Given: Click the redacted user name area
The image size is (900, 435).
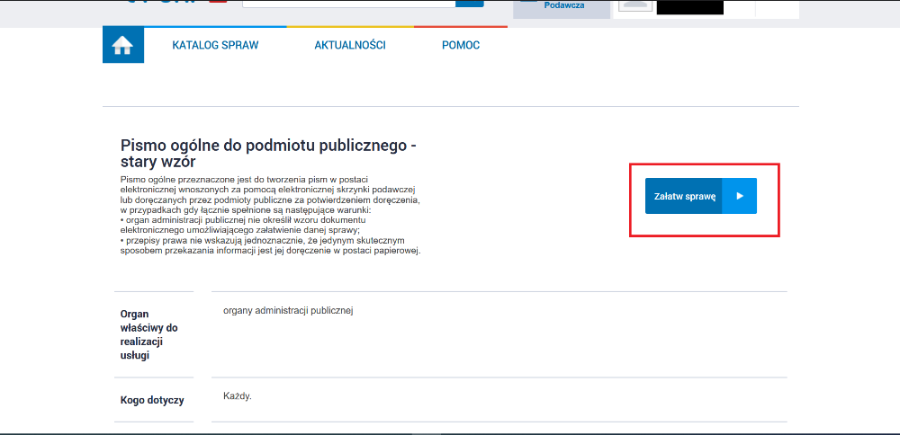Looking at the screenshot, I should [689, 6].
